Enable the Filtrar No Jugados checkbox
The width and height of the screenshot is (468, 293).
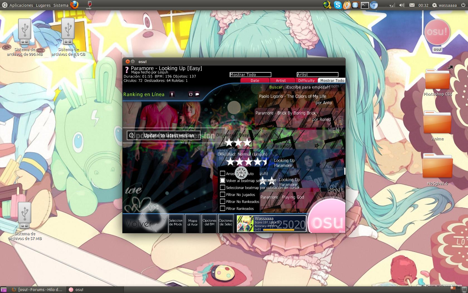click(x=223, y=194)
